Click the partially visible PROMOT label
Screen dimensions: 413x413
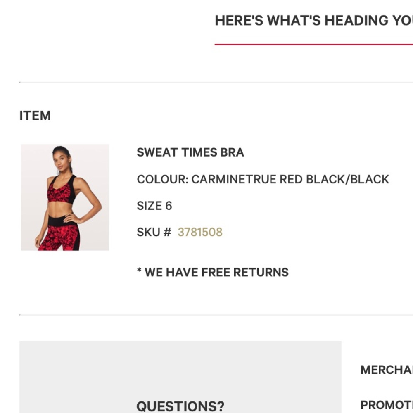pyautogui.click(x=387, y=405)
